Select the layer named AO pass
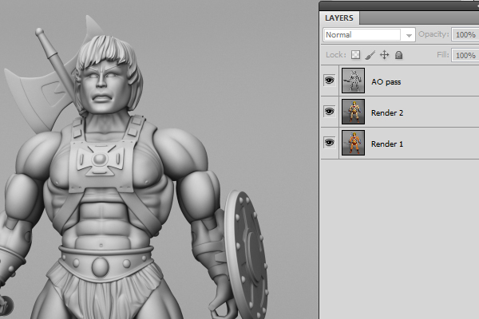 388,81
